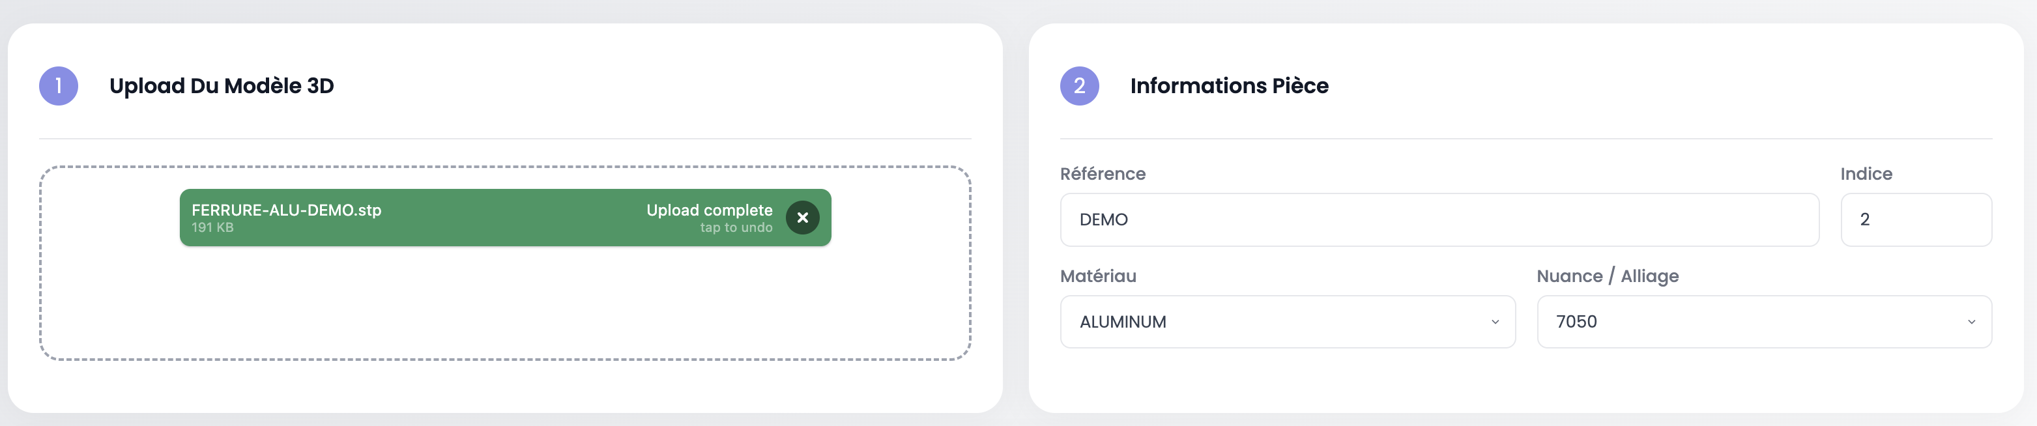This screenshot has width=2037, height=426.
Task: Remove the uploaded FERRURE-ALU-DEMO.stp file
Action: pyautogui.click(x=802, y=218)
